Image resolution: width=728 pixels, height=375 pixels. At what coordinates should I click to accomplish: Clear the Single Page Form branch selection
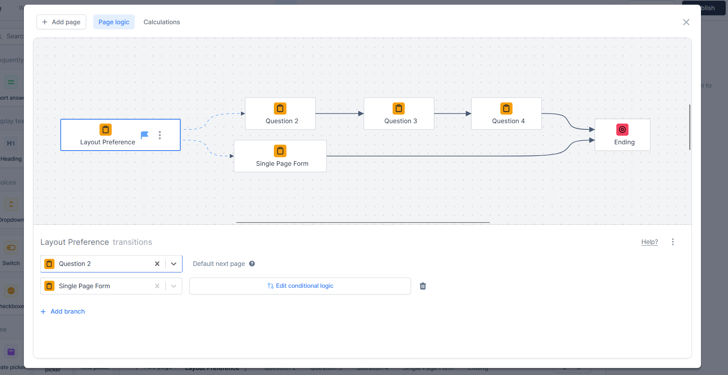(157, 286)
